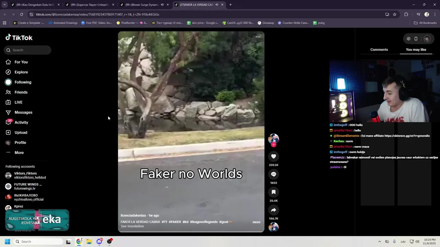Like the video with heart icon
440x247 pixels.
click(274, 156)
